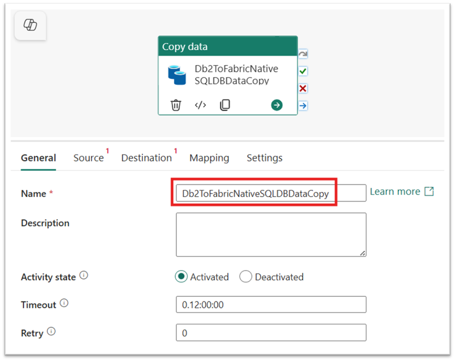Open the Learn more external link icon
Viewport: 455px width, 361px height.
click(x=429, y=191)
